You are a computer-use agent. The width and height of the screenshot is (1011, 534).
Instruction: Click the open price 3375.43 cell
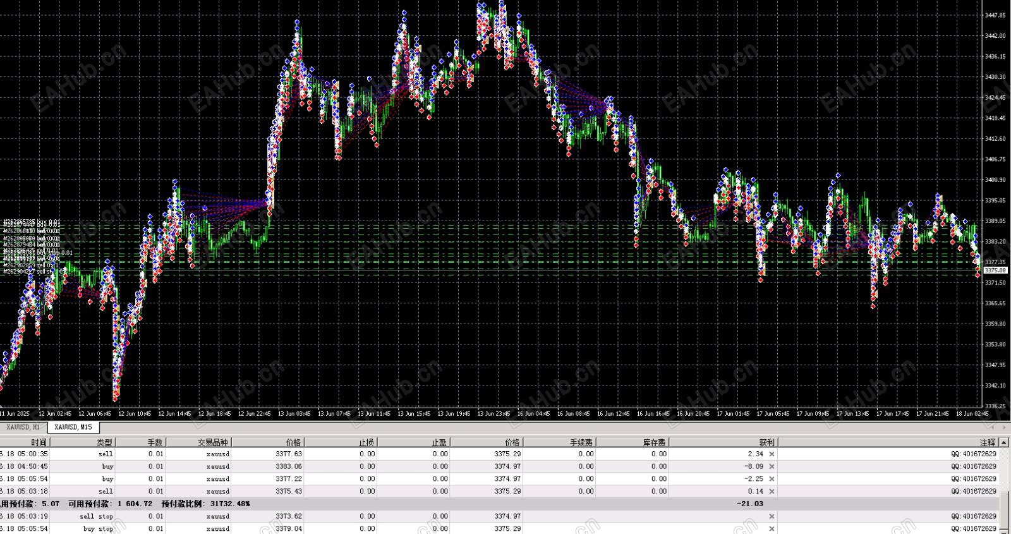289,491
